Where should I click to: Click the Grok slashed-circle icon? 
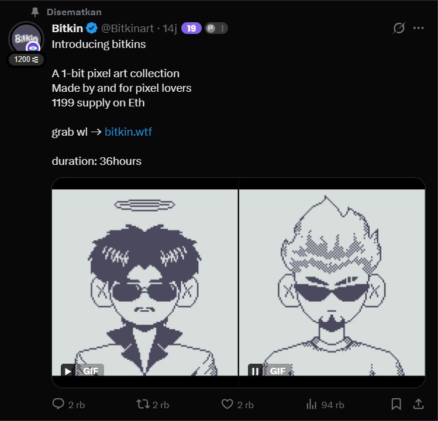(x=399, y=28)
